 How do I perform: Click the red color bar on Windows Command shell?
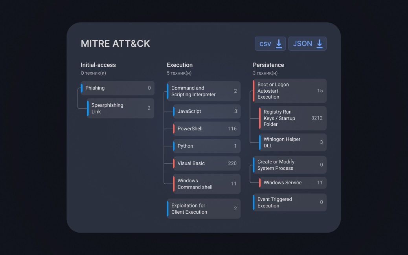pos(174,184)
